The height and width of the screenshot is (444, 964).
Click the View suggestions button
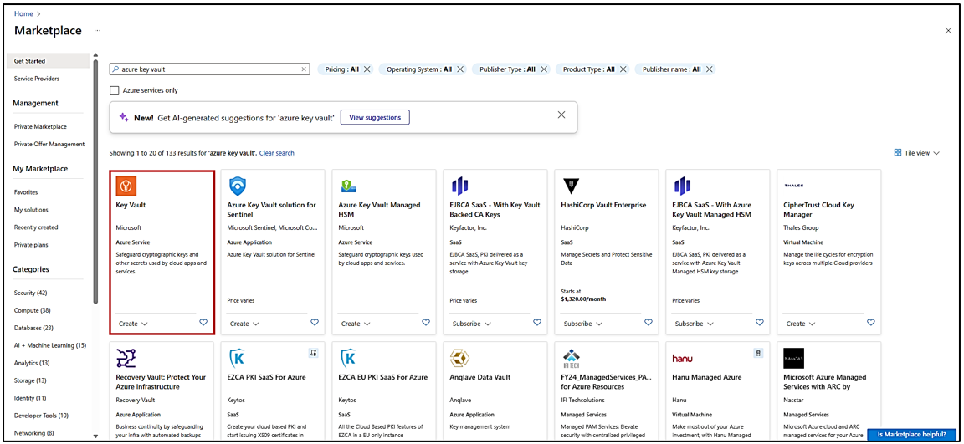pos(375,117)
